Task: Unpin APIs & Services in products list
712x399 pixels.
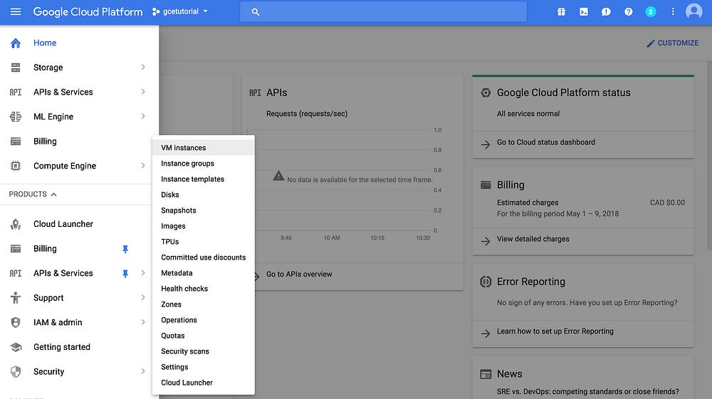Action: 125,273
